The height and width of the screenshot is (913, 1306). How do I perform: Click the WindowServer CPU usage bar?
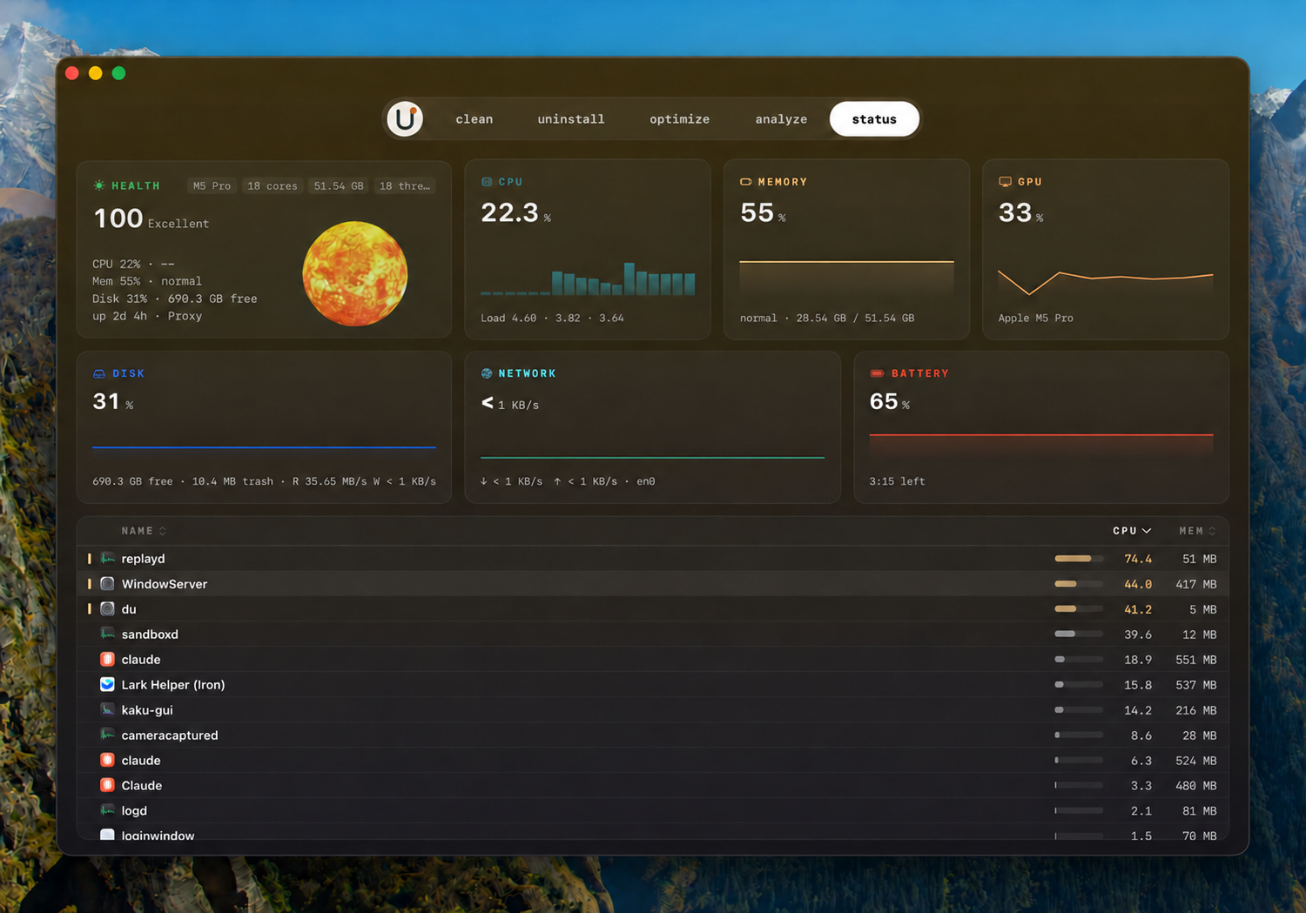click(x=1079, y=584)
